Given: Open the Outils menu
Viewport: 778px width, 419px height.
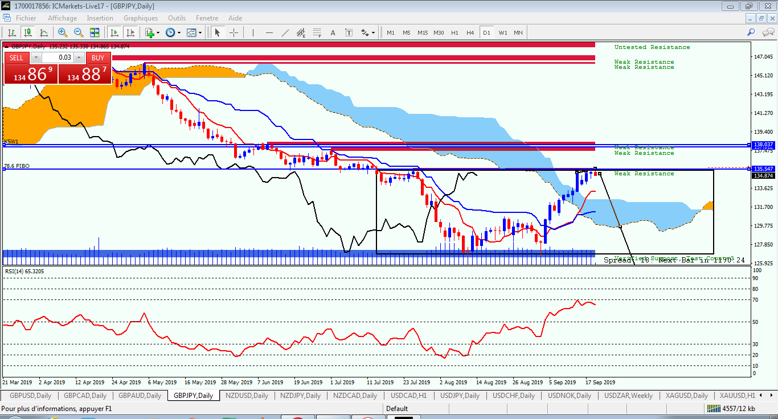Looking at the screenshot, I should tap(177, 18).
